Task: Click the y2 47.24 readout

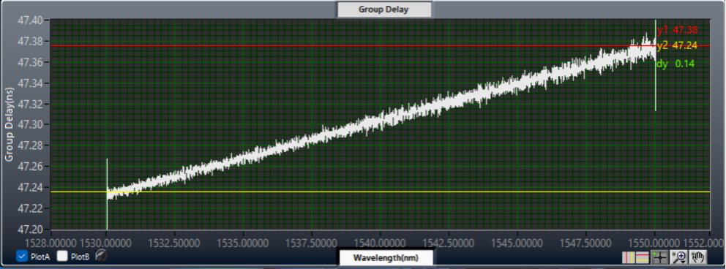Action: 677,46
